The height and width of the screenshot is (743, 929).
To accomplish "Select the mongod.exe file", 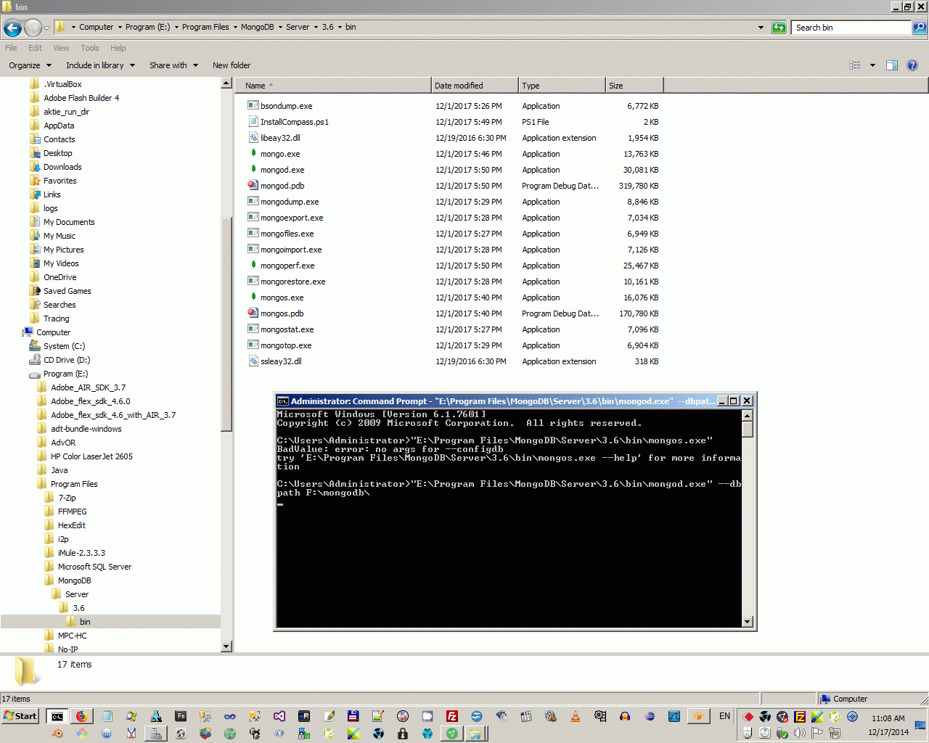I will click(282, 170).
